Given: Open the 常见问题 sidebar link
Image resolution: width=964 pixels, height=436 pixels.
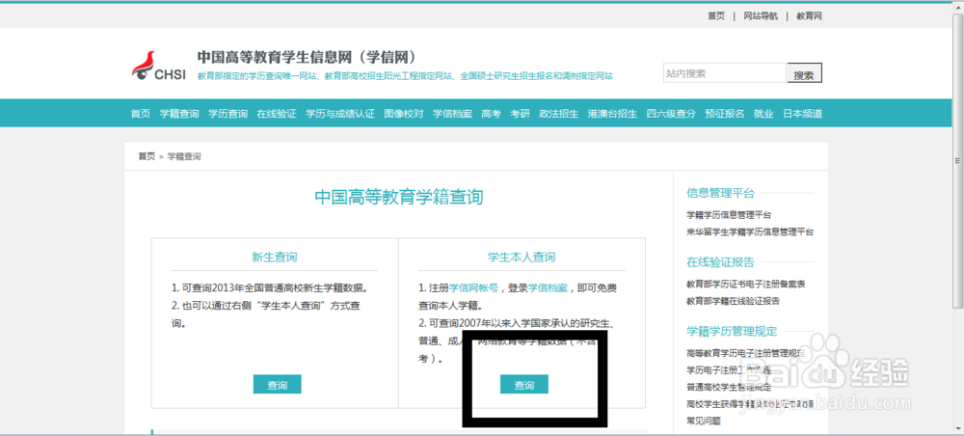Looking at the screenshot, I should (704, 422).
